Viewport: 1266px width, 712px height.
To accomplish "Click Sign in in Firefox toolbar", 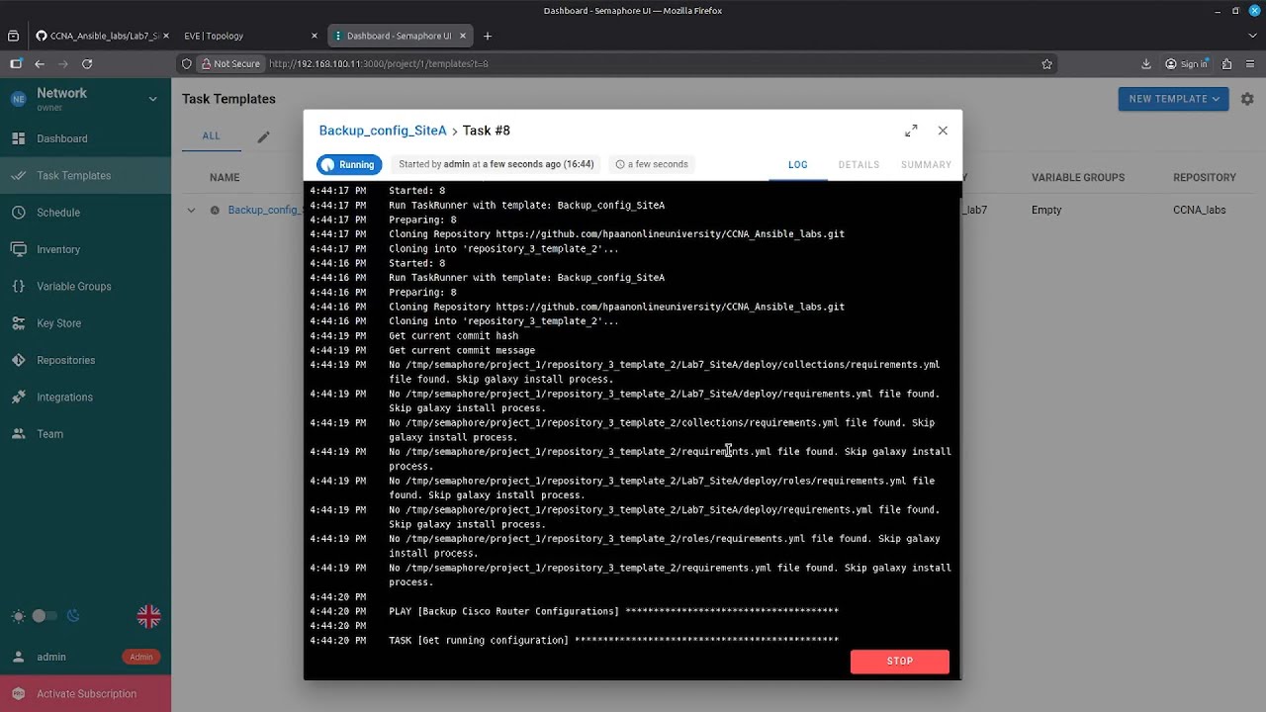I will coord(1187,63).
